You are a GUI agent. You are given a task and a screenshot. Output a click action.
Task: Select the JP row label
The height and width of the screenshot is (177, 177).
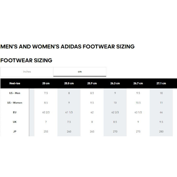15,132
